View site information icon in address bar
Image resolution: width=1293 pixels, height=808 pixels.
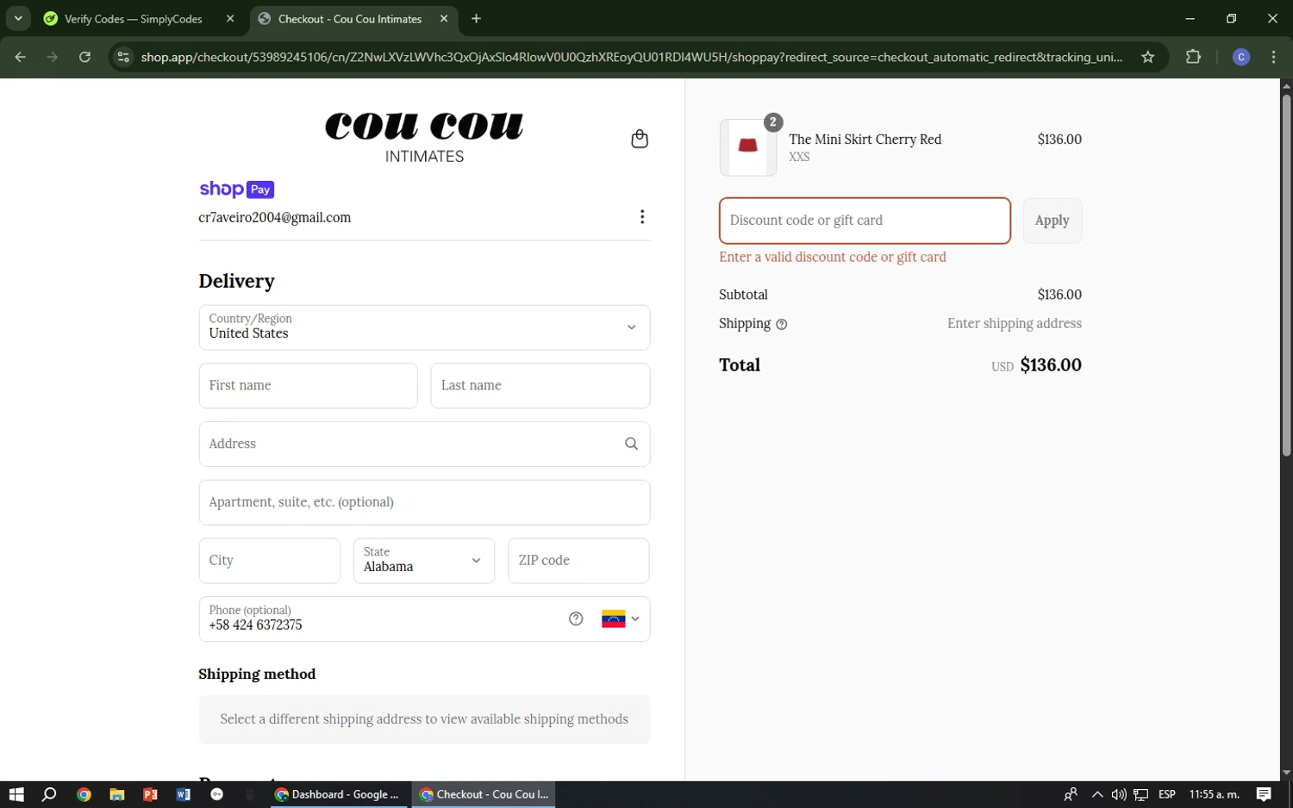[123, 57]
